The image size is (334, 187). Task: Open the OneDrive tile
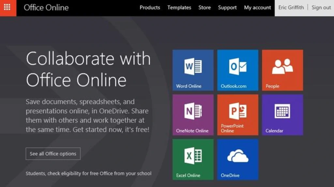pyautogui.click(x=238, y=159)
